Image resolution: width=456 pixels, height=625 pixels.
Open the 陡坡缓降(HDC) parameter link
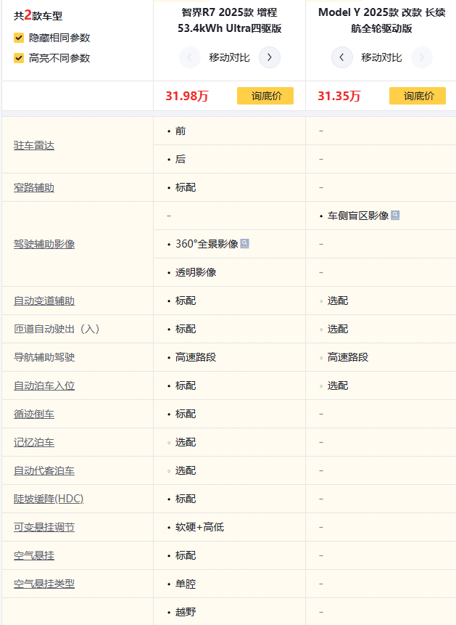[x=49, y=499]
